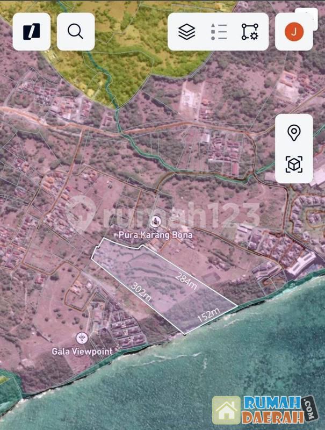Open the search magnifier tool
This screenshot has width=325, height=430.
tap(76, 32)
